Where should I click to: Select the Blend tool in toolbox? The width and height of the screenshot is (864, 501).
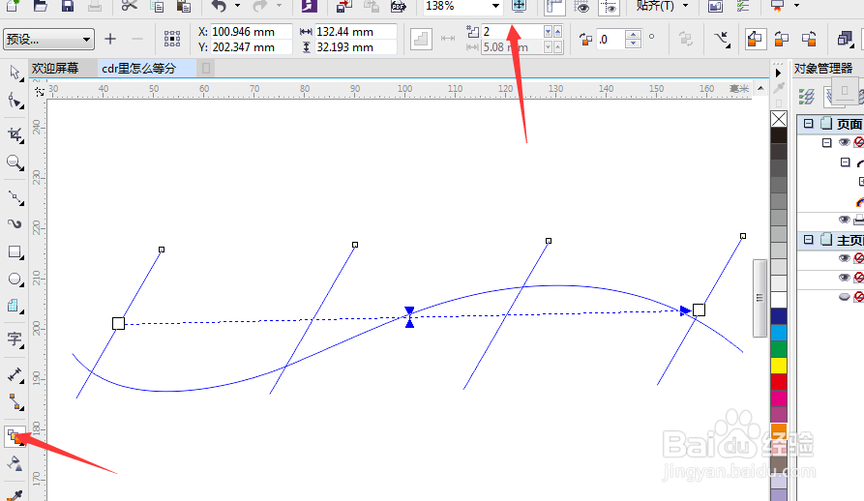tap(15, 437)
